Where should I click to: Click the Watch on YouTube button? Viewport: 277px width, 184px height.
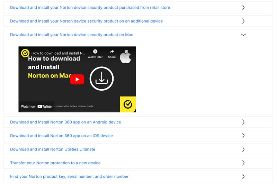(36, 107)
